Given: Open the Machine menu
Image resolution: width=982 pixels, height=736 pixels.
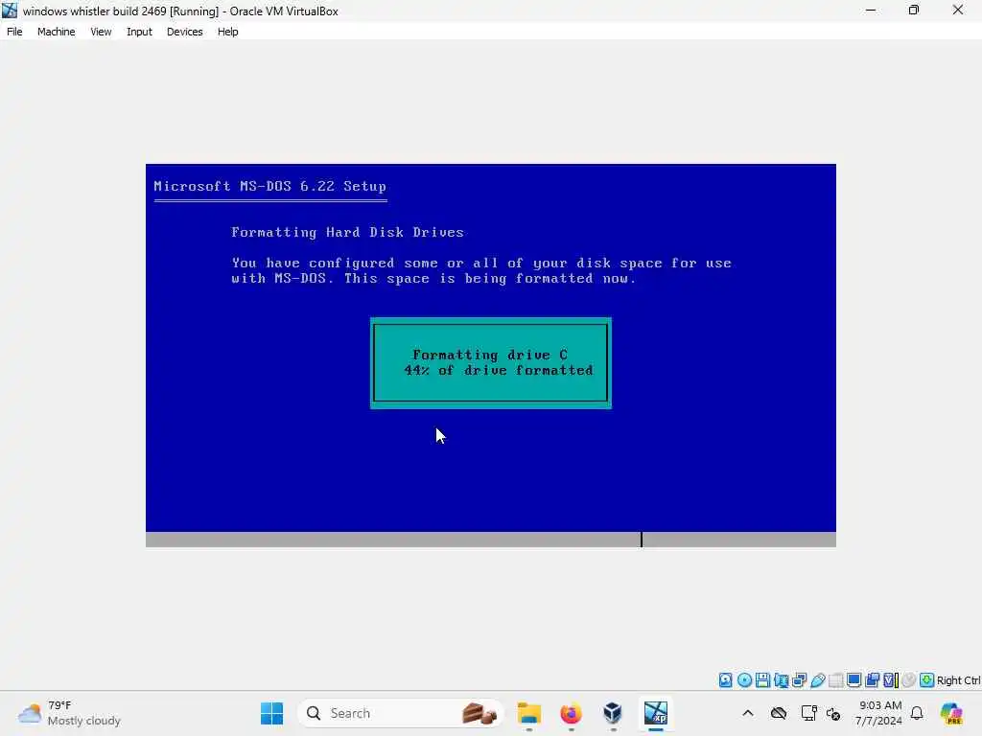Looking at the screenshot, I should [x=56, y=32].
